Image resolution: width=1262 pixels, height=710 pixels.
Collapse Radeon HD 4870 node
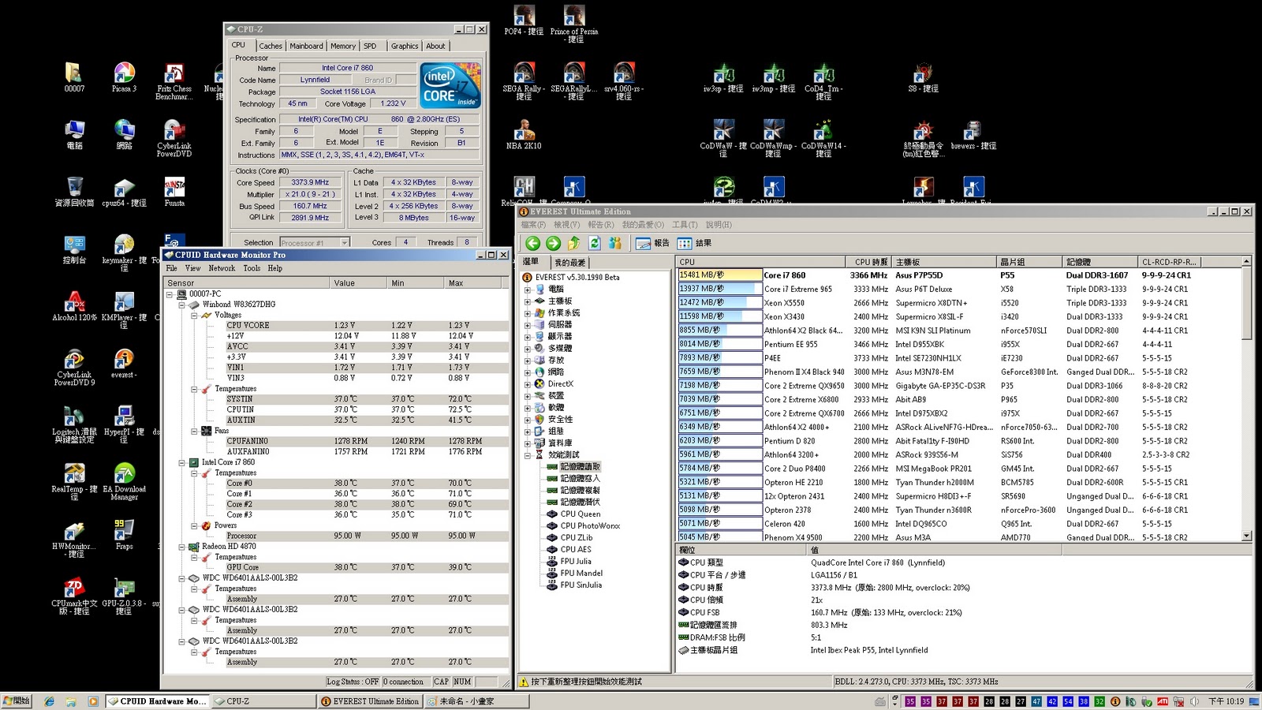pyautogui.click(x=182, y=547)
